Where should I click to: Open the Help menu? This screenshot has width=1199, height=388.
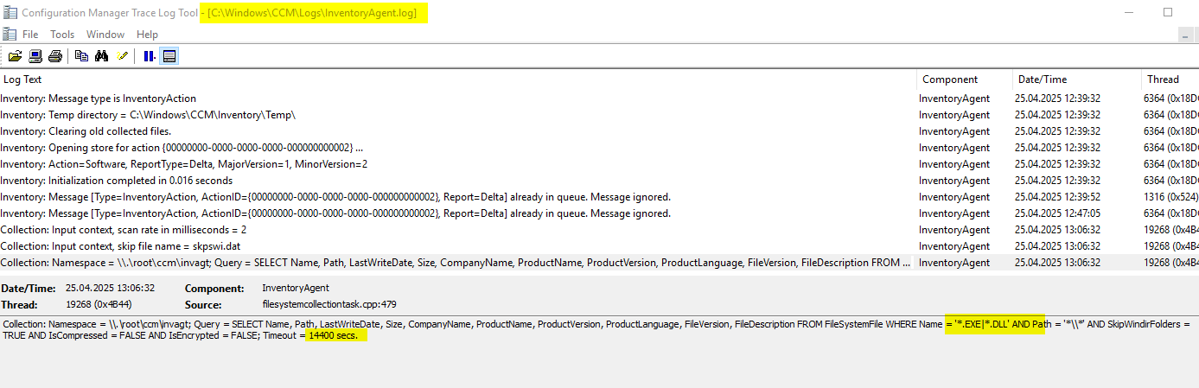tap(147, 35)
